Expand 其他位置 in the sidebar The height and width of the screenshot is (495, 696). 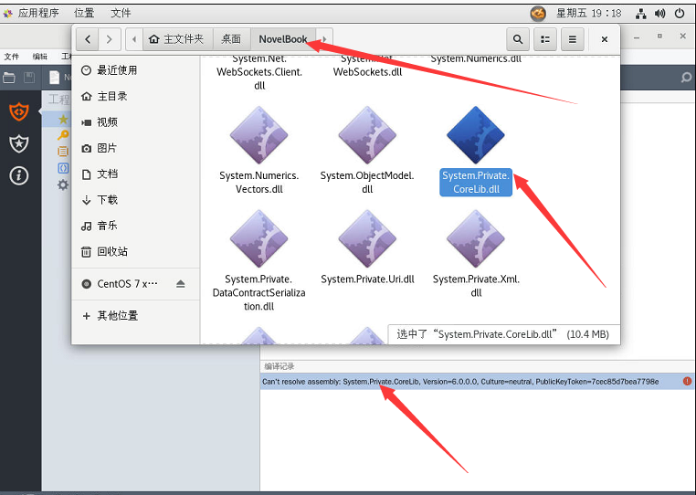coord(117,316)
